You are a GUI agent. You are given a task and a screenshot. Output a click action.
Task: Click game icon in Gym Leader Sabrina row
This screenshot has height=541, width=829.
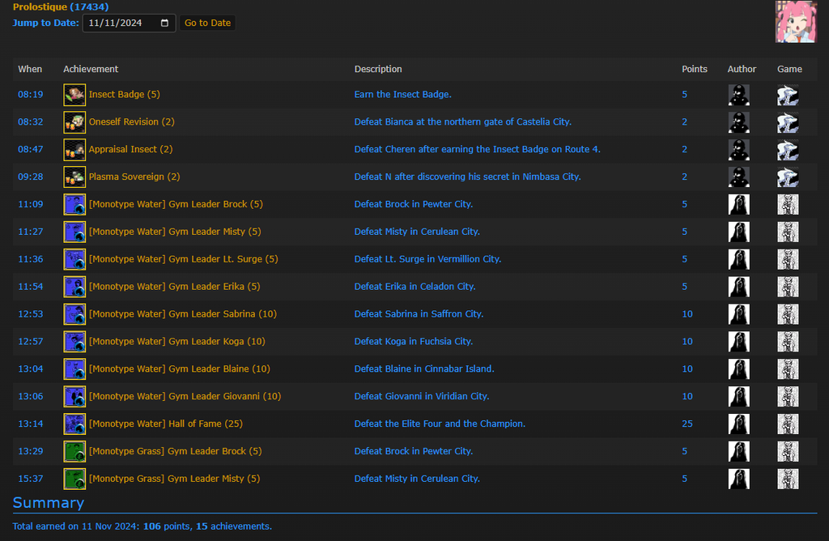(x=788, y=314)
